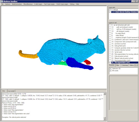Viewport: 139px width, 122px height.
Task: Open the Miscellaneous menu
Action: [x=28, y=4]
